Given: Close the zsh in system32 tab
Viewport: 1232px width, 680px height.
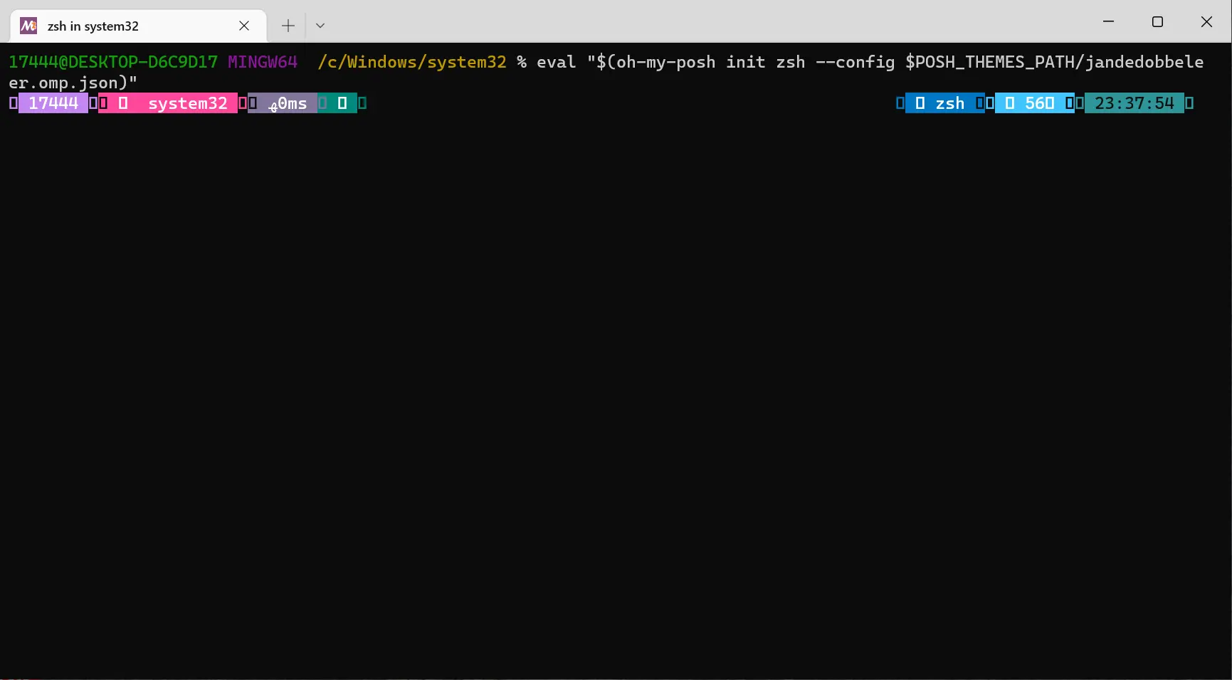Looking at the screenshot, I should click(x=244, y=26).
